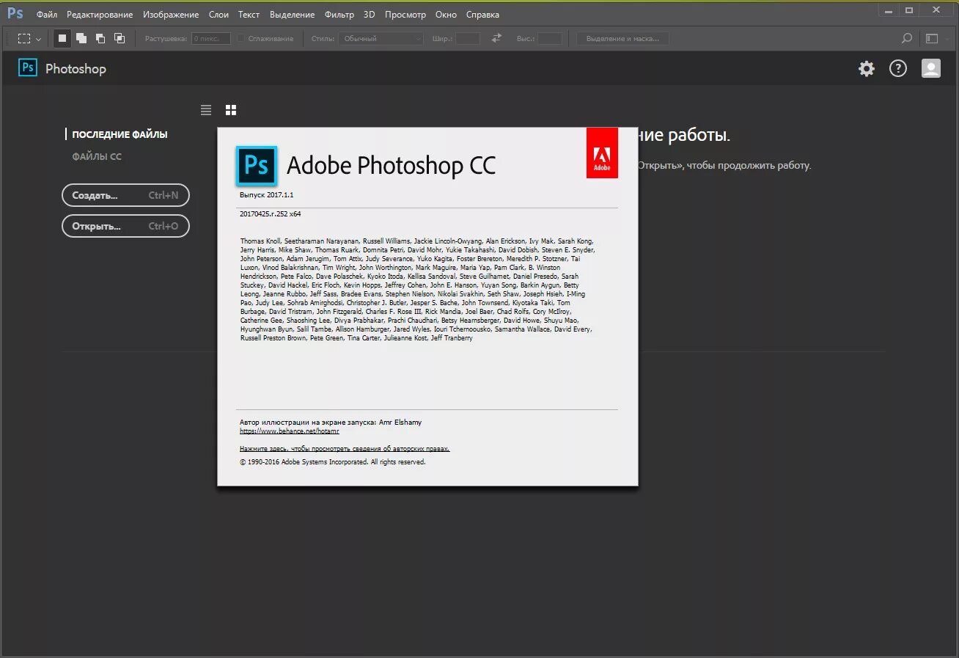The image size is (959, 658).
Task: Open the Стили dropdown showing Обычный
Action: pyautogui.click(x=381, y=38)
